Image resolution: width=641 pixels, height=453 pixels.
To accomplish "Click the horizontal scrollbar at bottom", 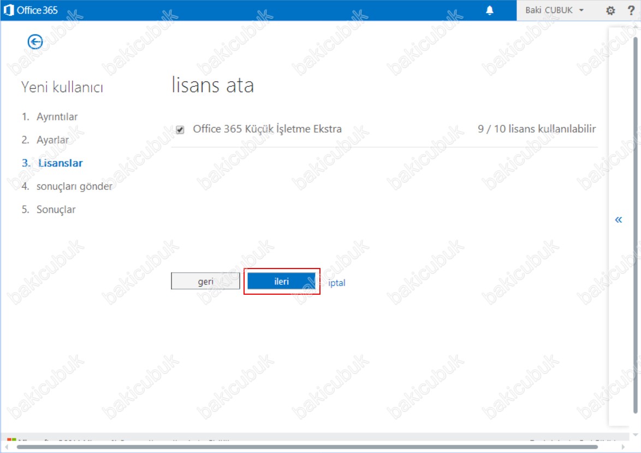I will point(307,448).
